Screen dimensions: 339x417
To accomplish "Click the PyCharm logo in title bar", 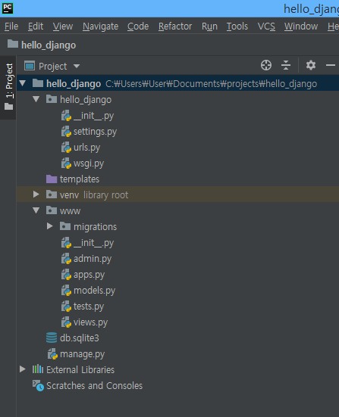I will (8, 8).
